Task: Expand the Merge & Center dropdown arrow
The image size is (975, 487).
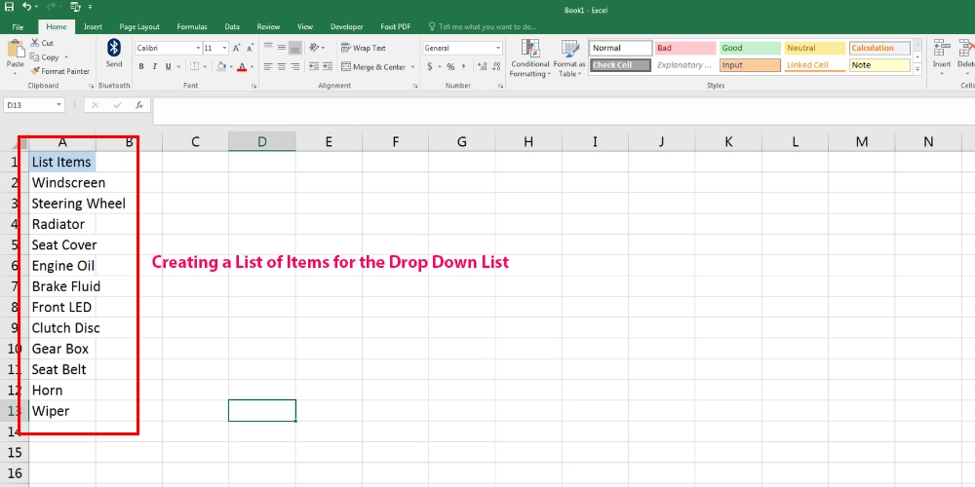Action: [411, 67]
